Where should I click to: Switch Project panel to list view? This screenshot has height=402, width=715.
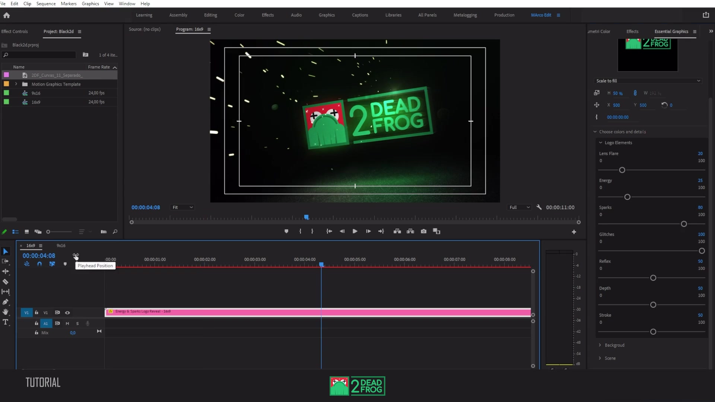pyautogui.click(x=15, y=232)
